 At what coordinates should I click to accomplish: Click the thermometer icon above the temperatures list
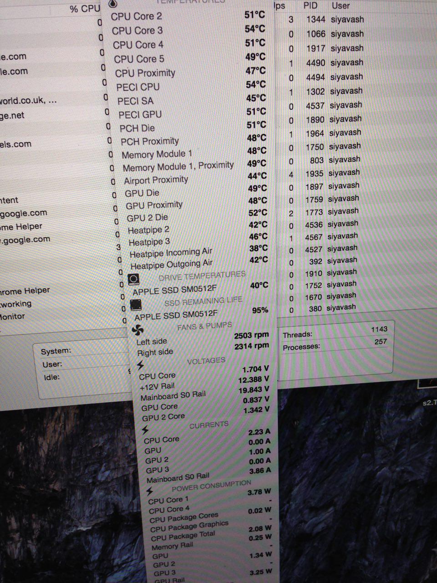(x=113, y=4)
